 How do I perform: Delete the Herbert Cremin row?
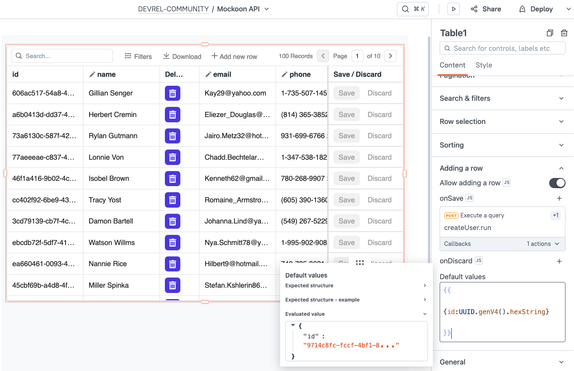pos(173,115)
